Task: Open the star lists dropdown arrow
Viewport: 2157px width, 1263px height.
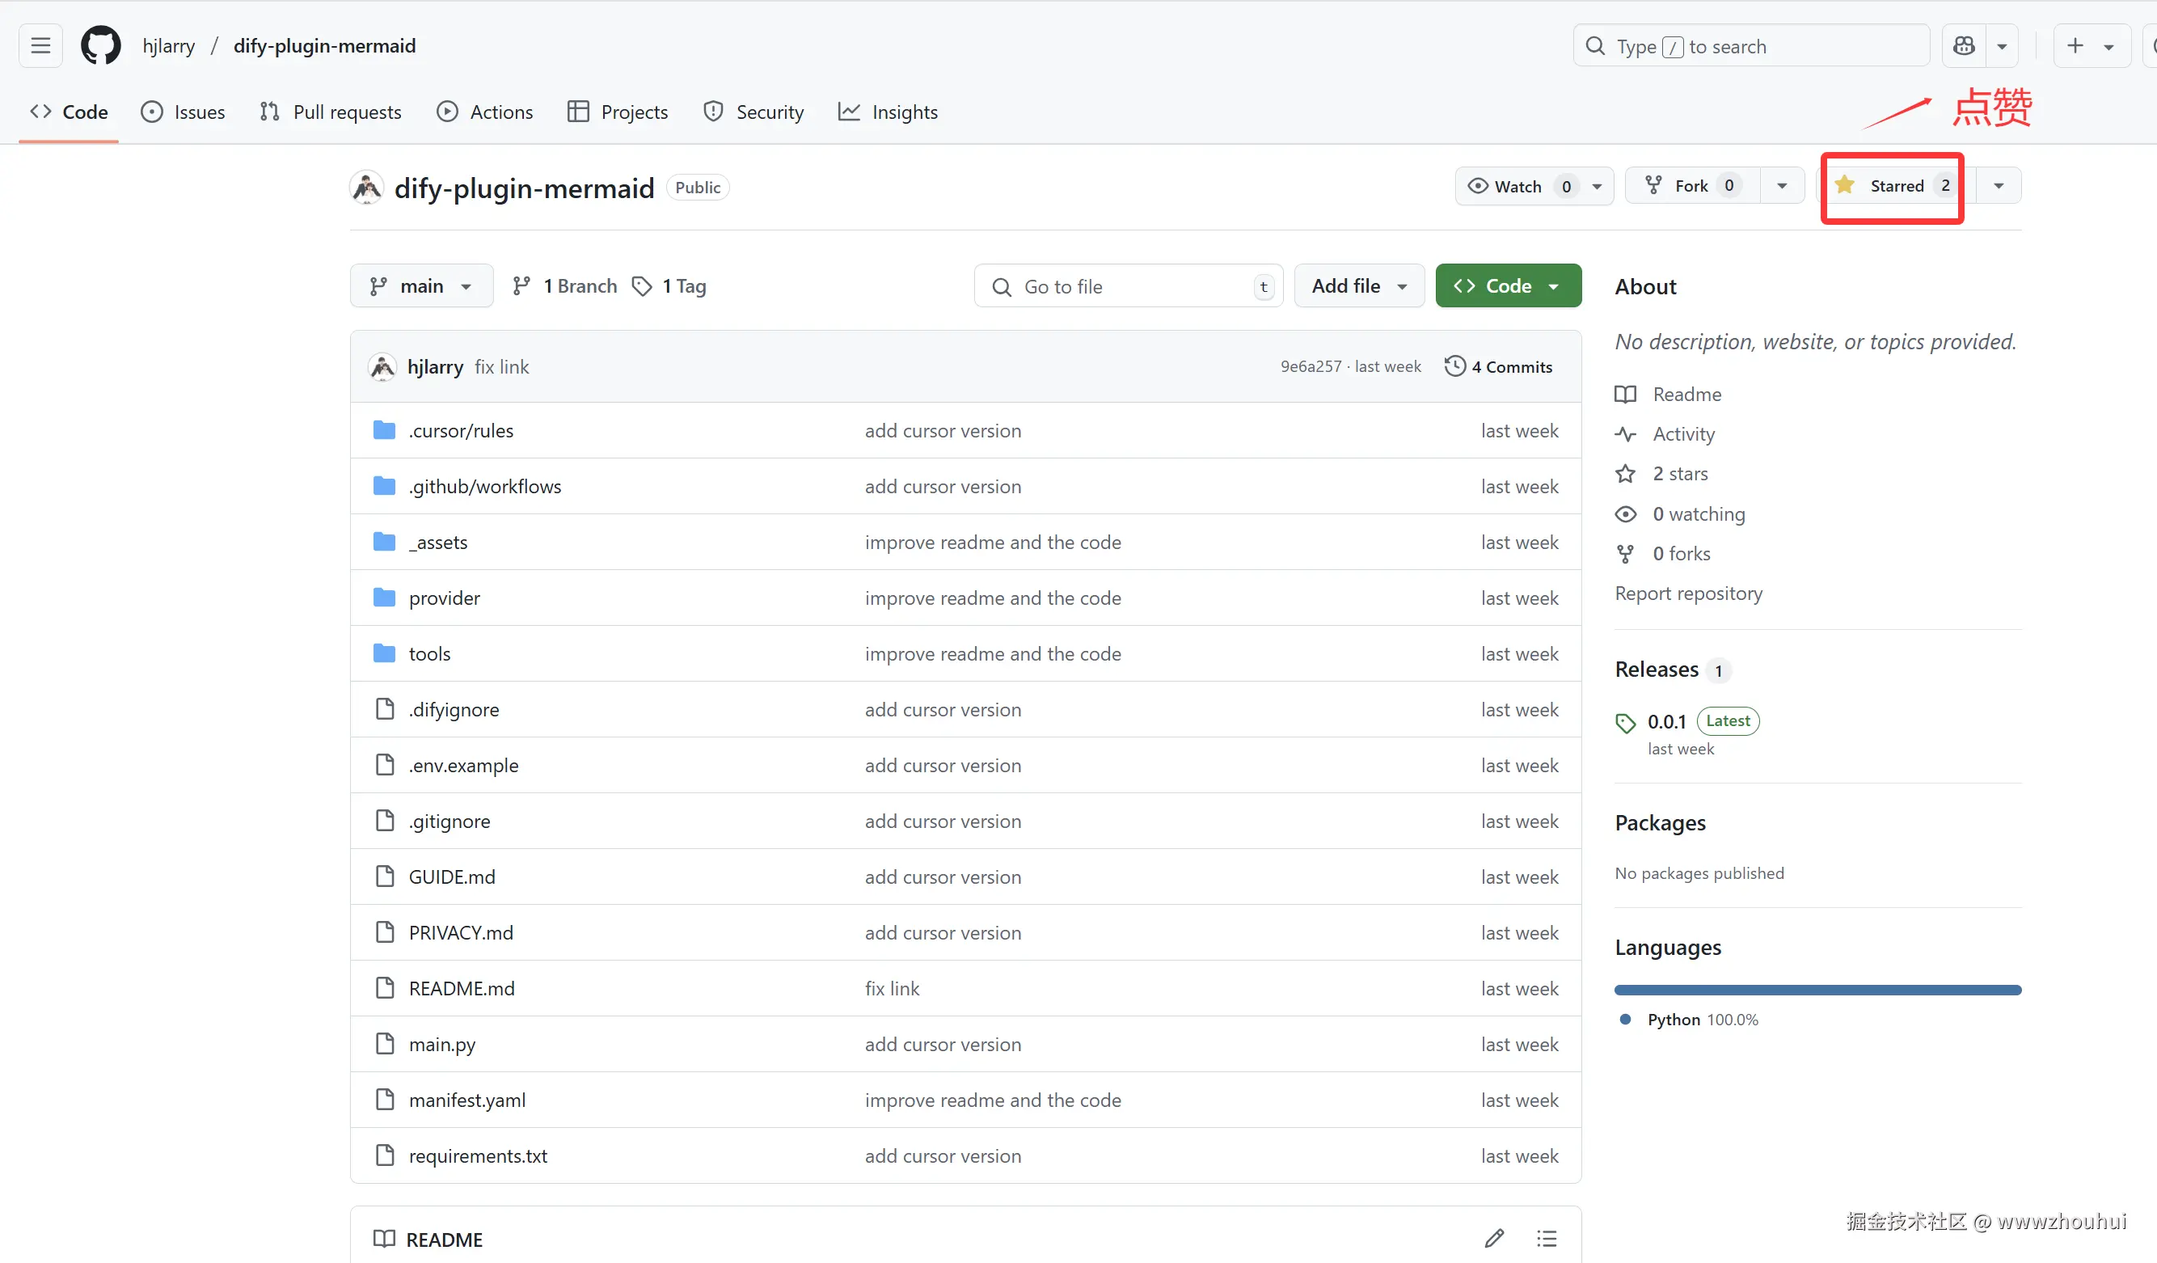Action: point(1999,186)
